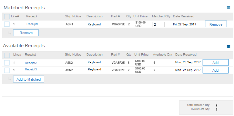Click ASN2 cell in Receipt3 row
The width and height of the screenshot is (234, 116).
click(x=69, y=70)
